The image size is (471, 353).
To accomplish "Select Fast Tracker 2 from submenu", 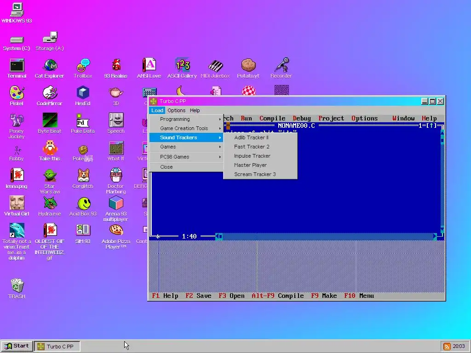I will [x=260, y=147].
